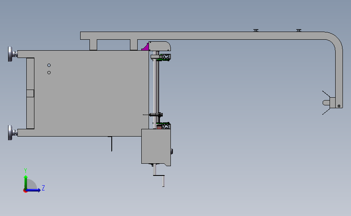Select the rounded cover cap above the shaft
Image resolution: width=351 pixels, height=216 pixels.
(x=160, y=46)
